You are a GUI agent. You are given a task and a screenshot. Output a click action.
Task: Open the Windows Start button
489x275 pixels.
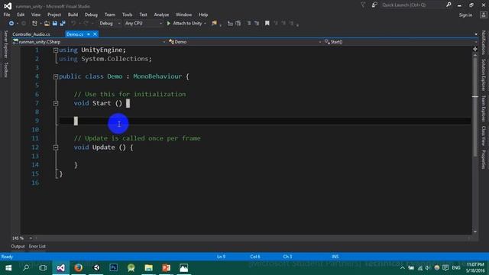(x=8, y=268)
